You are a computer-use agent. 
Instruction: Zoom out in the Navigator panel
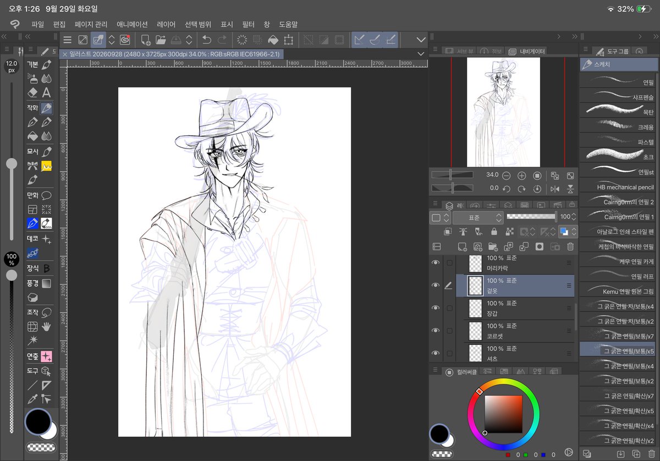tap(507, 175)
